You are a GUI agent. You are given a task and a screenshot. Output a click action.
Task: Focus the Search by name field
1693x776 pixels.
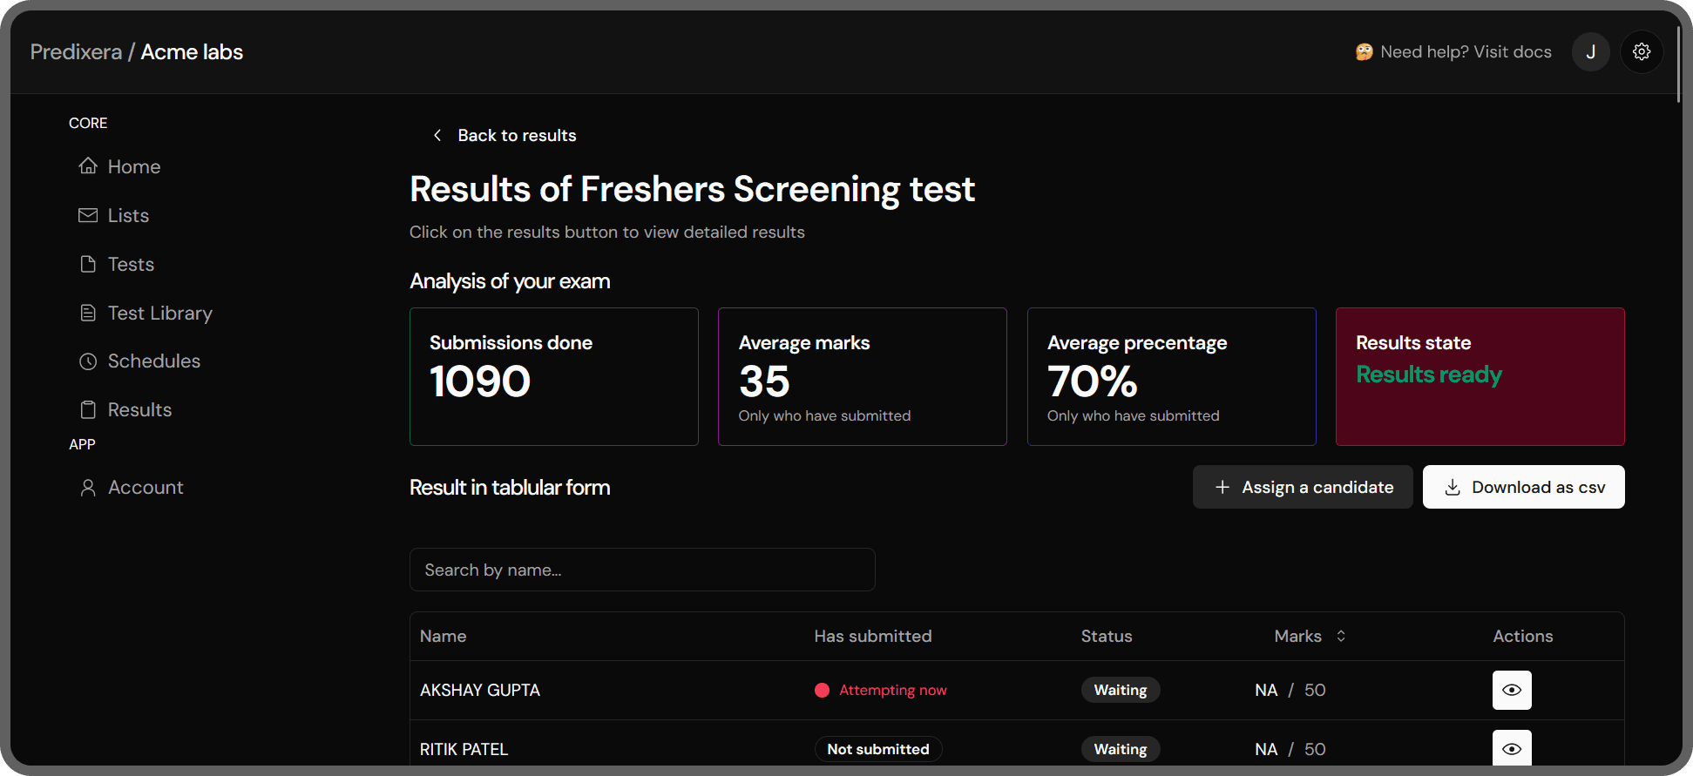(x=642, y=570)
